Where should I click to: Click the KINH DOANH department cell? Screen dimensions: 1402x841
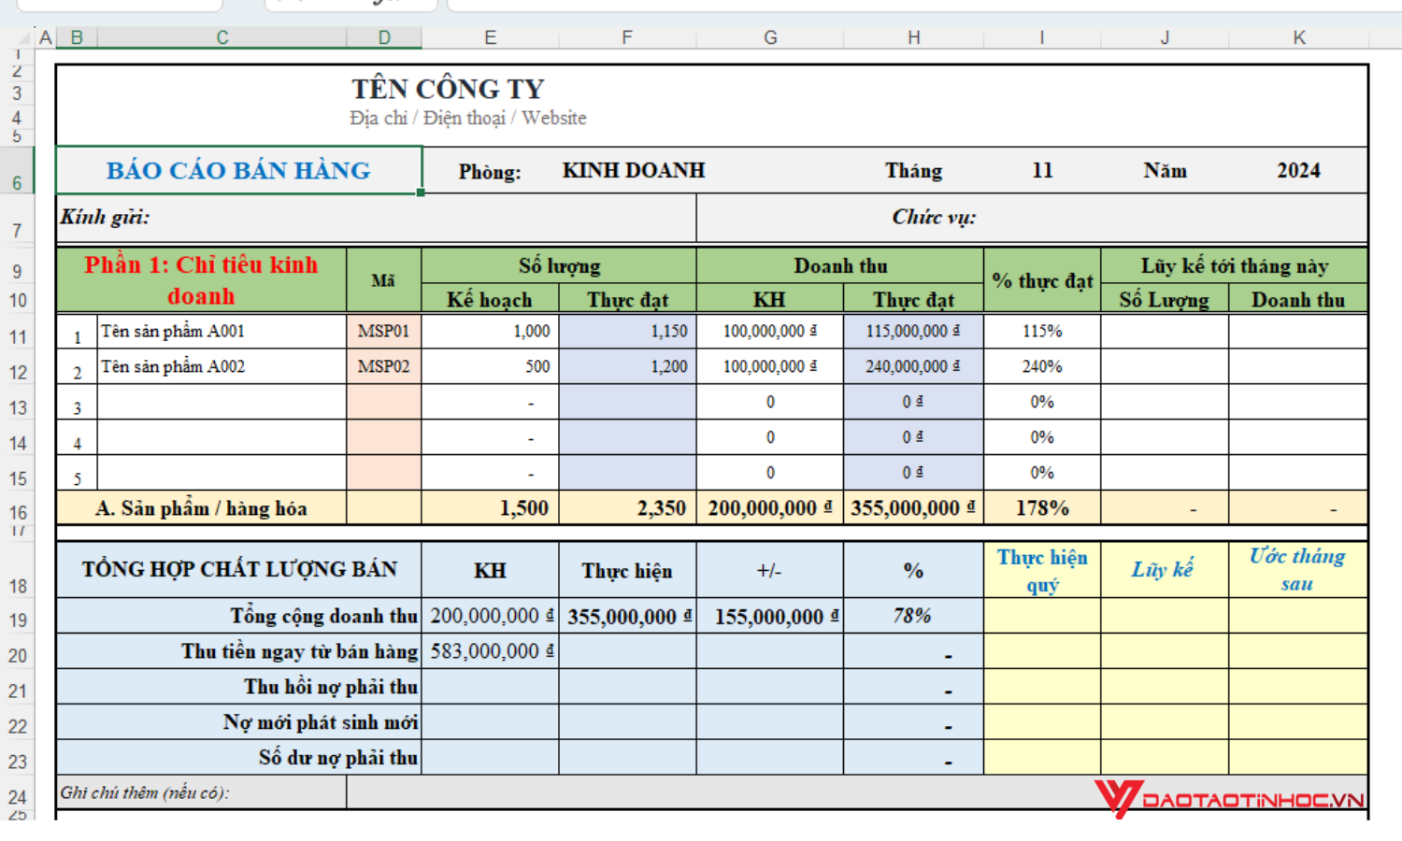tap(634, 170)
